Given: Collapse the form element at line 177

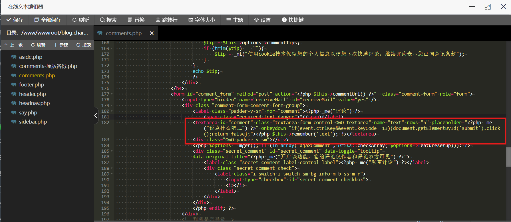Looking at the screenshot, I should (x=112, y=94).
